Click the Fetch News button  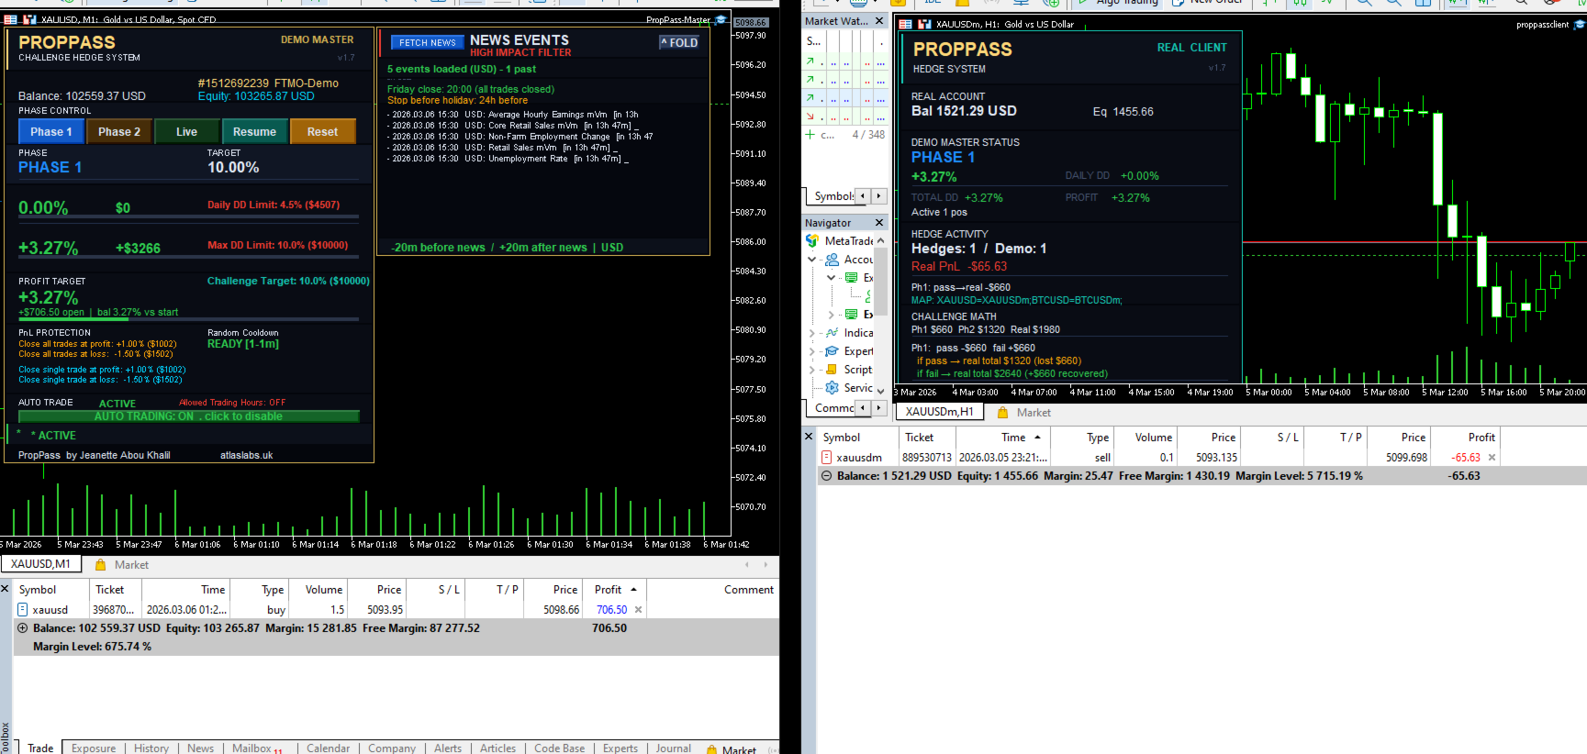[x=427, y=43]
